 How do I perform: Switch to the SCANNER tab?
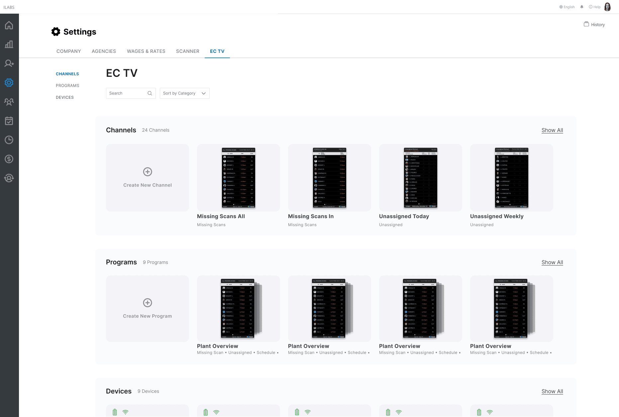(x=188, y=51)
